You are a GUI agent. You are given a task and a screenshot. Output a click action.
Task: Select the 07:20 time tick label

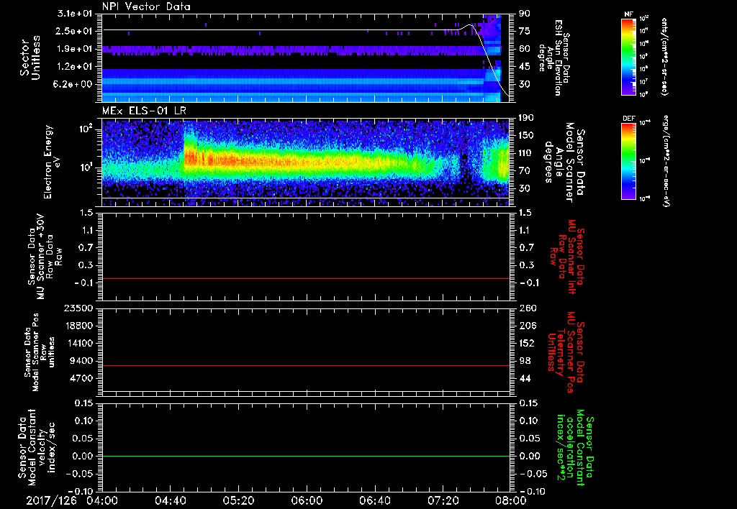tap(442, 500)
